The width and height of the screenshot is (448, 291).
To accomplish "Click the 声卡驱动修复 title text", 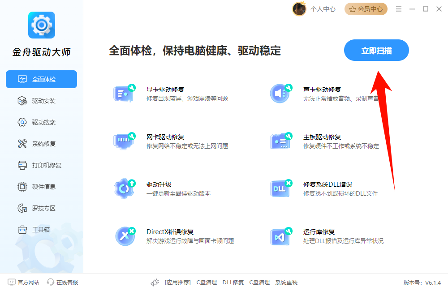I will coord(322,90).
